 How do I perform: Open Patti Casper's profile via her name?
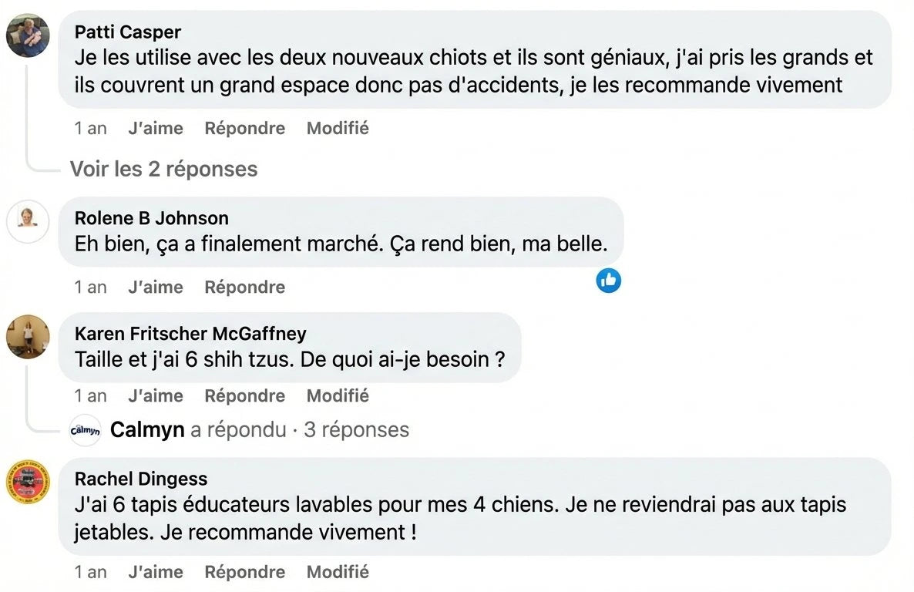click(127, 32)
